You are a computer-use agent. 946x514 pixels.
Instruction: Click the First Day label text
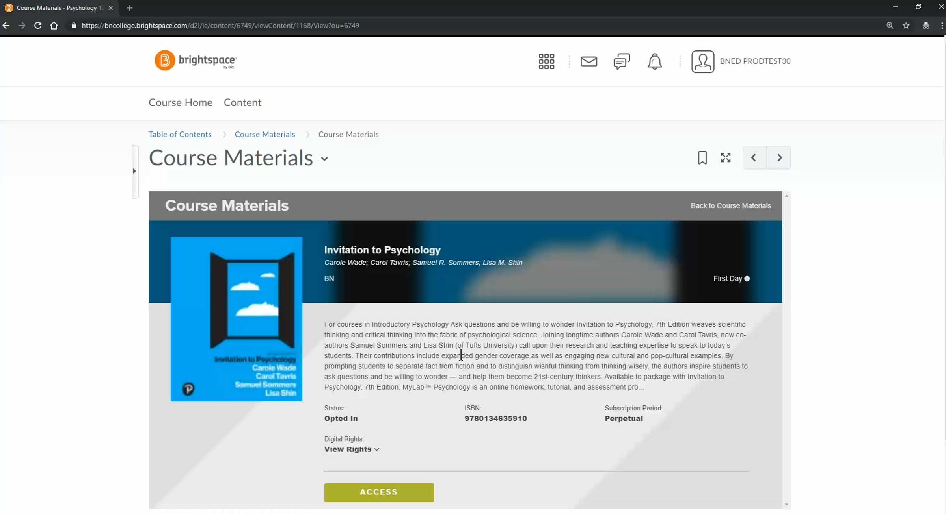728,279
